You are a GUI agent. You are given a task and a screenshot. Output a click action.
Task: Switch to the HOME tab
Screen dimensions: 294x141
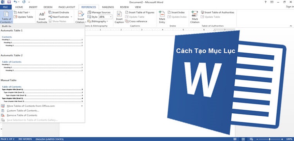tap(19, 7)
